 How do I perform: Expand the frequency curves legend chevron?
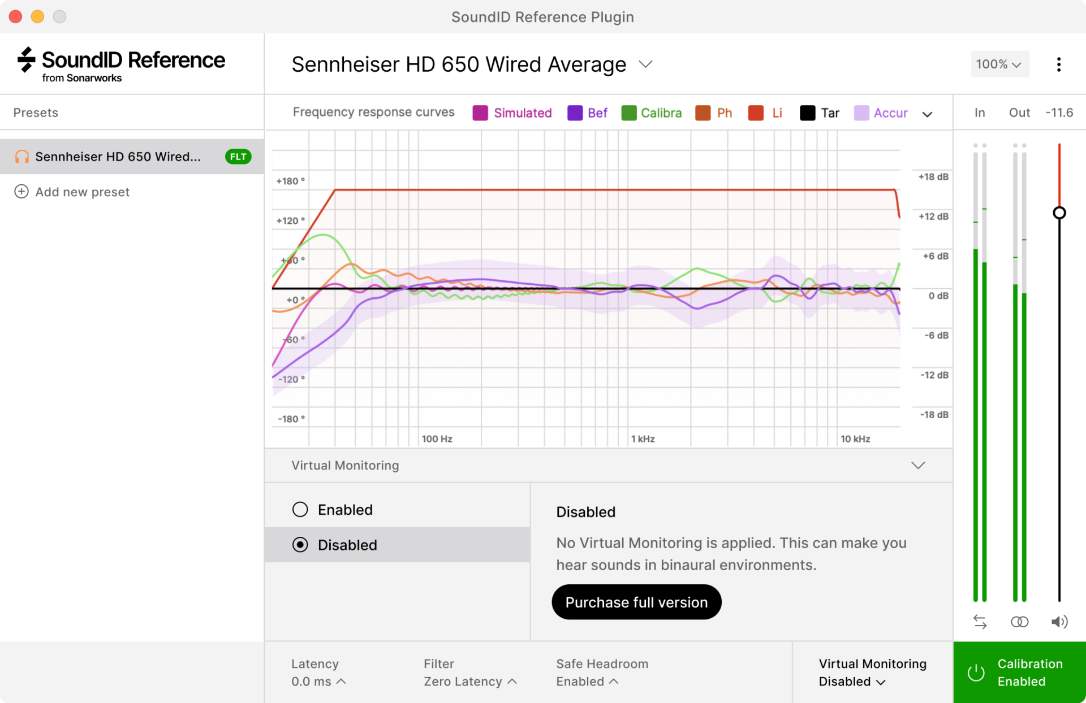[927, 114]
